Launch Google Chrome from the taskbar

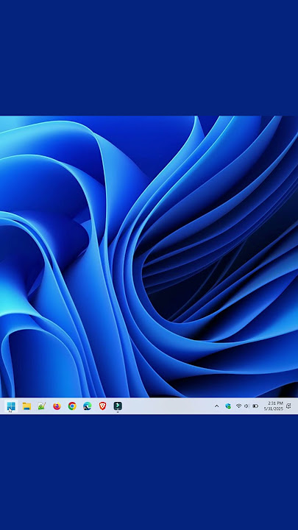pyautogui.click(x=72, y=406)
